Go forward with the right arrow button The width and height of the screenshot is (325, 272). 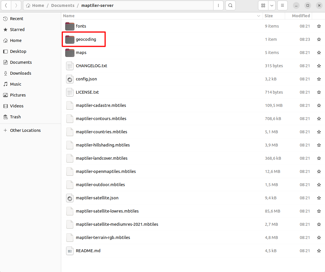click(x=16, y=5)
